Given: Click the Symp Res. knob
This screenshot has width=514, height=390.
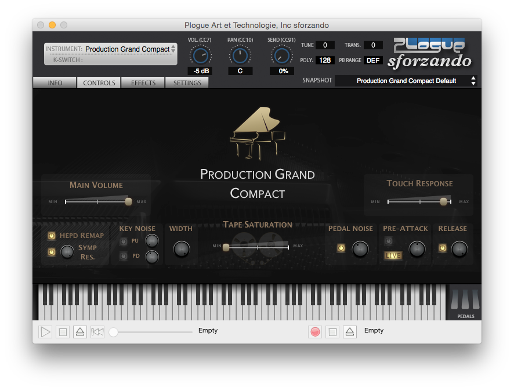Looking at the screenshot, I should pos(67,252).
